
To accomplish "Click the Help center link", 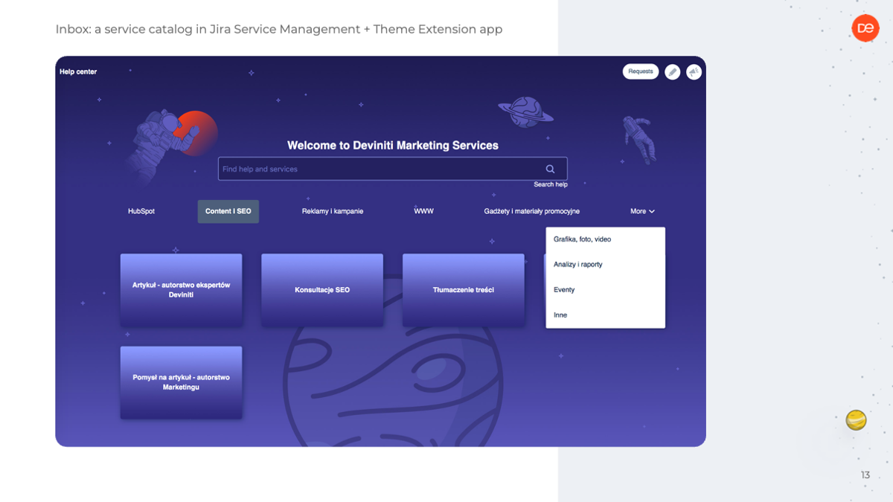I will (x=78, y=72).
